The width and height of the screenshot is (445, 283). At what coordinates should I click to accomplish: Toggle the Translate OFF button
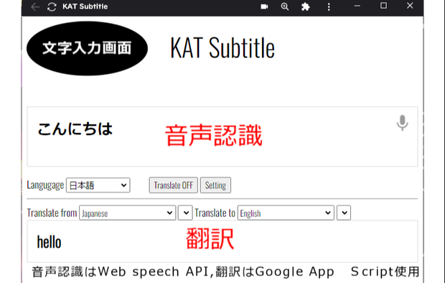(x=174, y=185)
